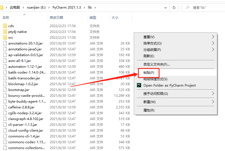This screenshot has height=151, width=225.
Task: Click the file icon of blockmap-1.0.2.jar
Action: (5, 84)
